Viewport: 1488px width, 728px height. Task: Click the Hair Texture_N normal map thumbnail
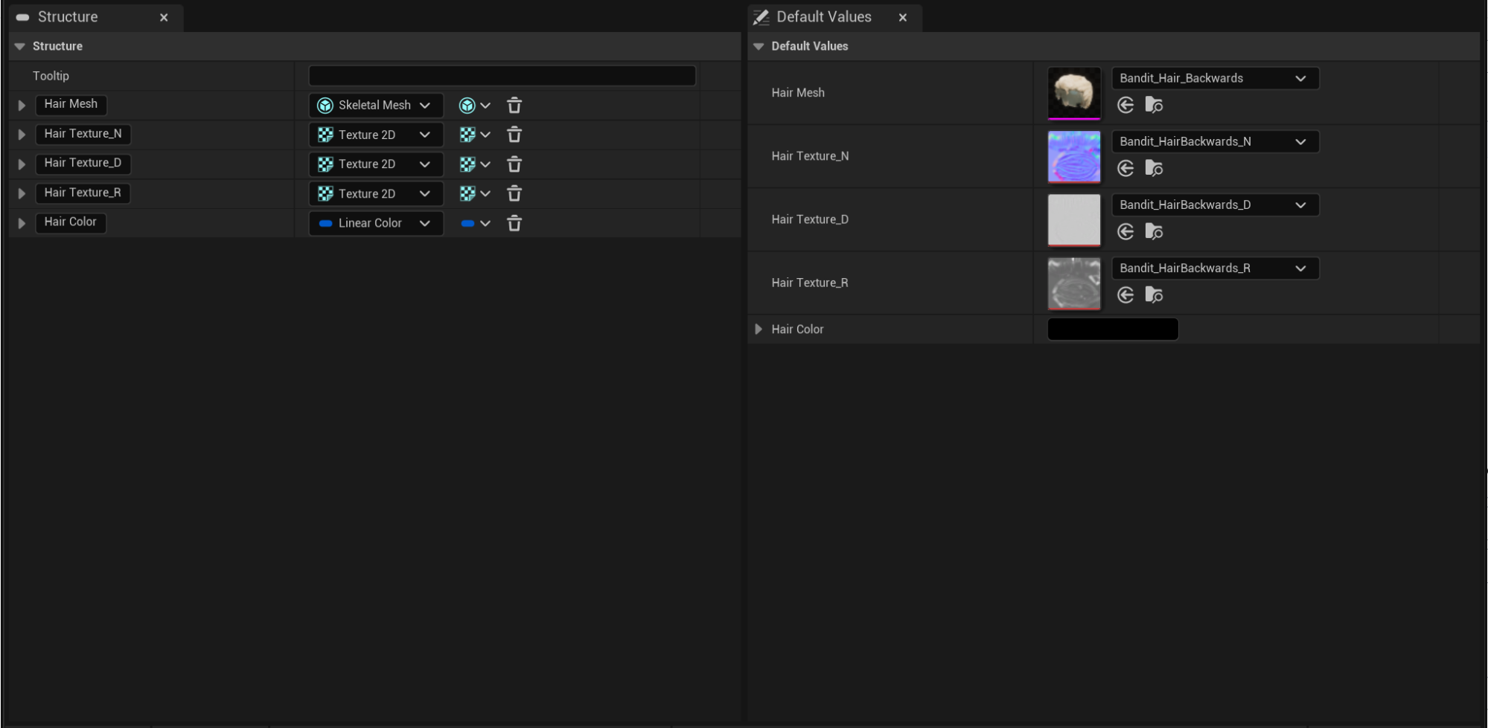pyautogui.click(x=1074, y=156)
